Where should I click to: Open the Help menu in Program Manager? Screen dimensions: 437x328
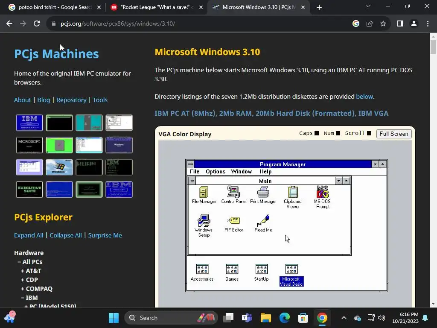coord(265,172)
